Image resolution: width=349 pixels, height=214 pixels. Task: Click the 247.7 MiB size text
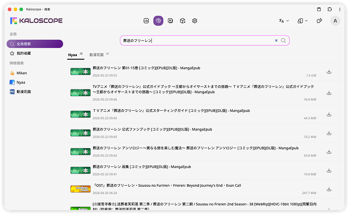coord(309,193)
